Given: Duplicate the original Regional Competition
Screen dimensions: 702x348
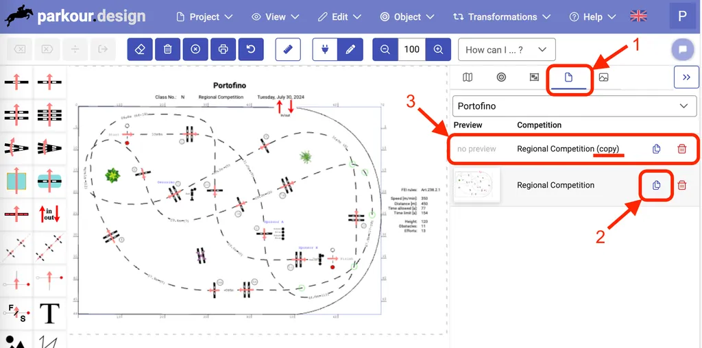Looking at the screenshot, I should 656,185.
